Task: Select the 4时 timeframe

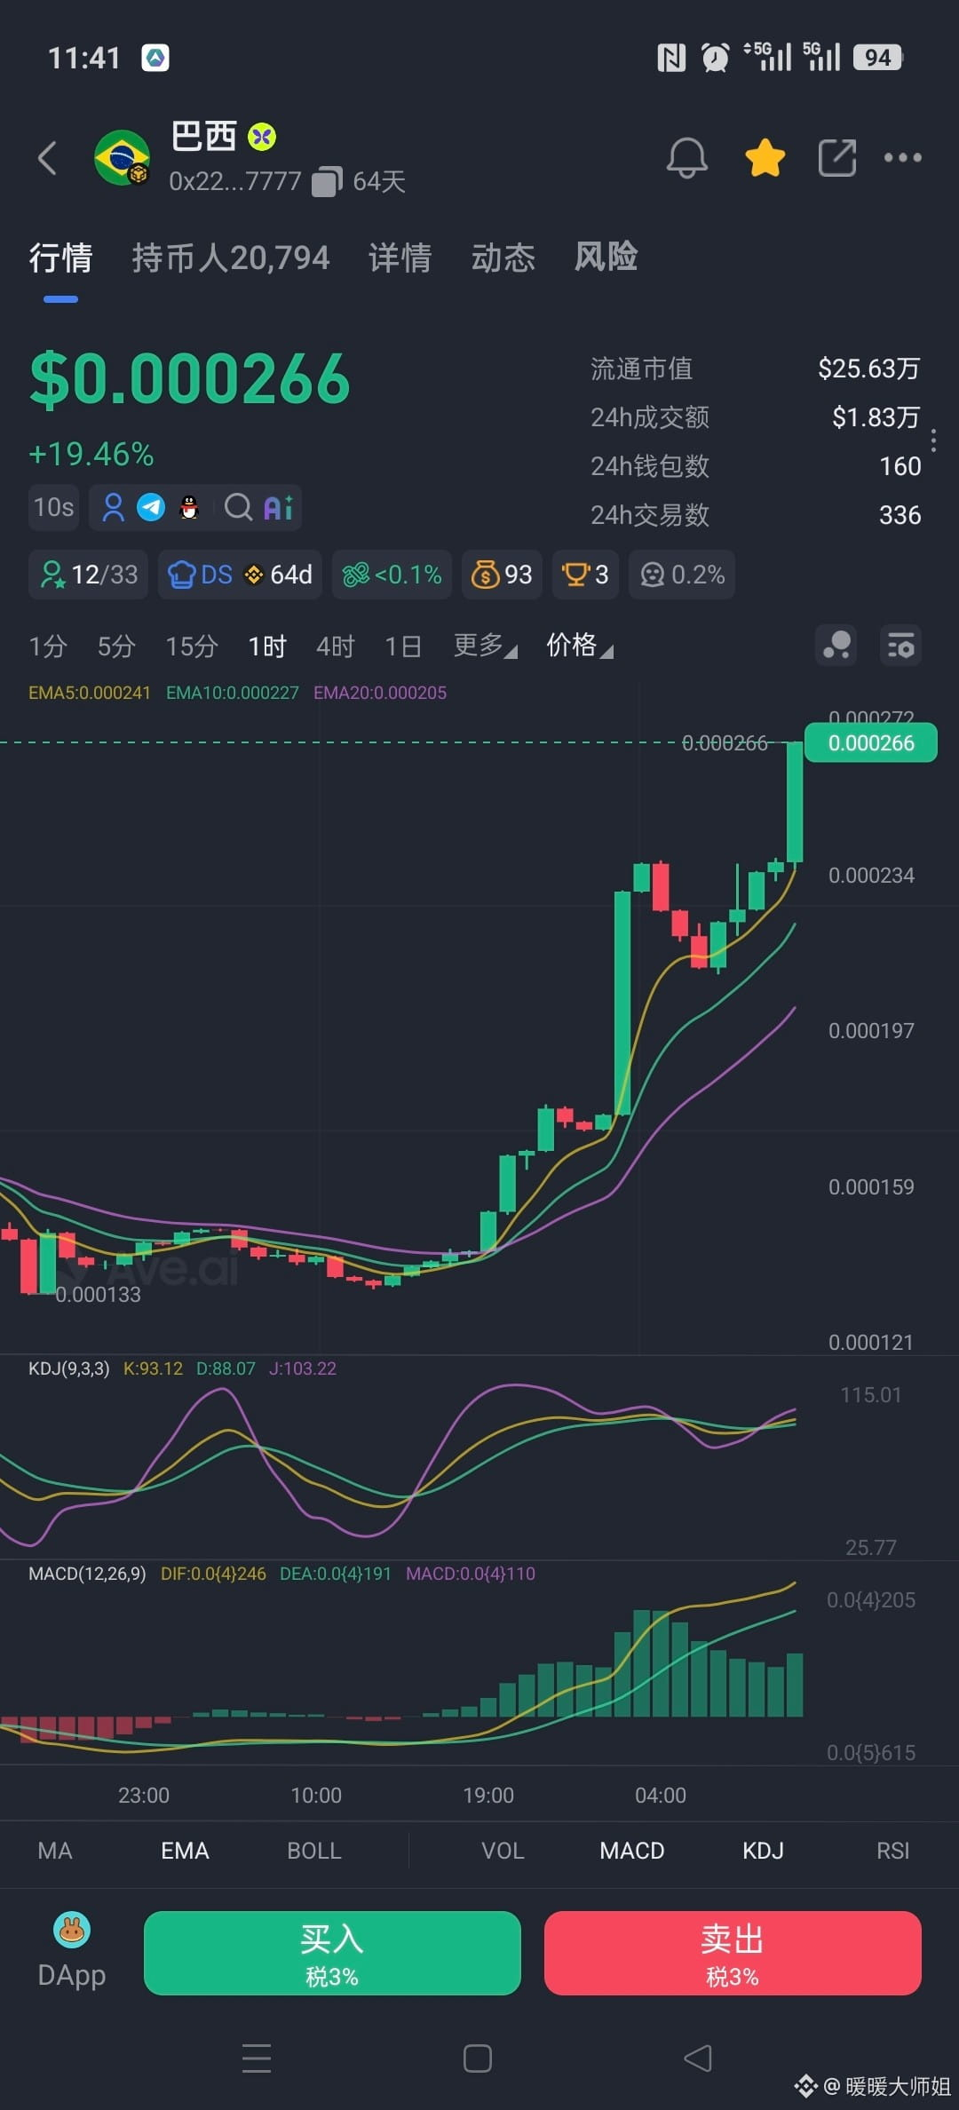Action: pos(336,646)
